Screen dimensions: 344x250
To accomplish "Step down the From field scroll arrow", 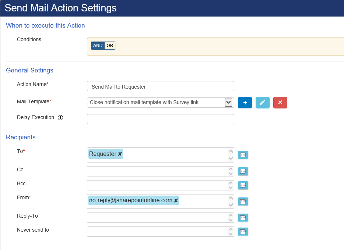I will click(231, 205).
